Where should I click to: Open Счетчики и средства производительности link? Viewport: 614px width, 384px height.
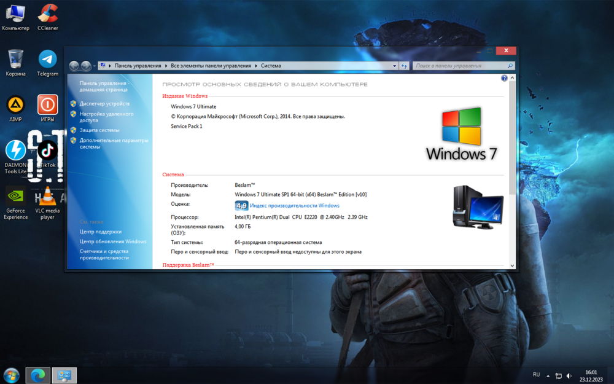(104, 254)
